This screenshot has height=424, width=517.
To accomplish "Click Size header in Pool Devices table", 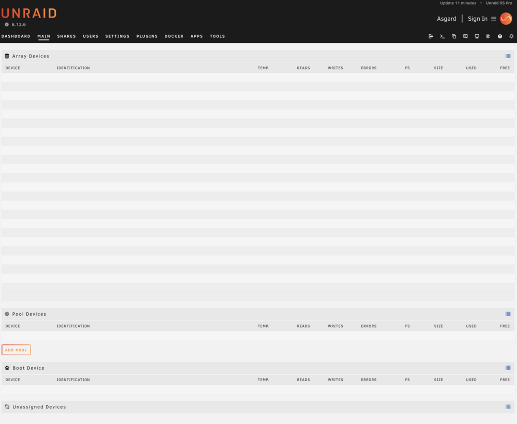I will tap(438, 326).
